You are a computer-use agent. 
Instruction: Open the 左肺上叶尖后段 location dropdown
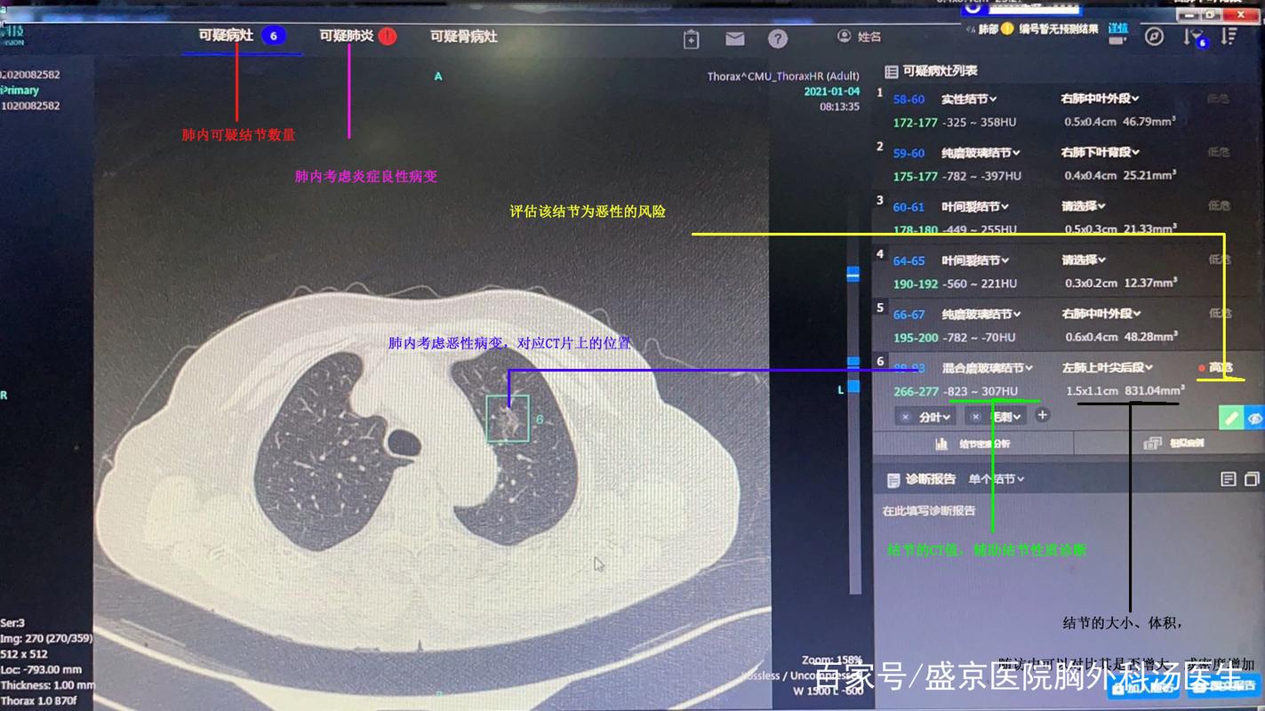tap(1108, 368)
